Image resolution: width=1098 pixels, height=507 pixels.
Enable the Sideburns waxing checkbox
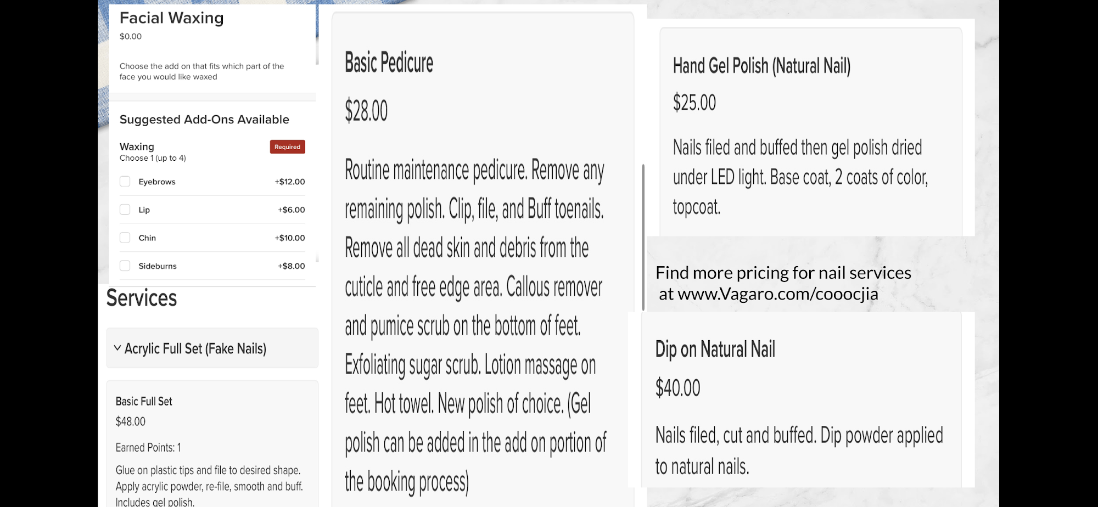[x=125, y=266]
